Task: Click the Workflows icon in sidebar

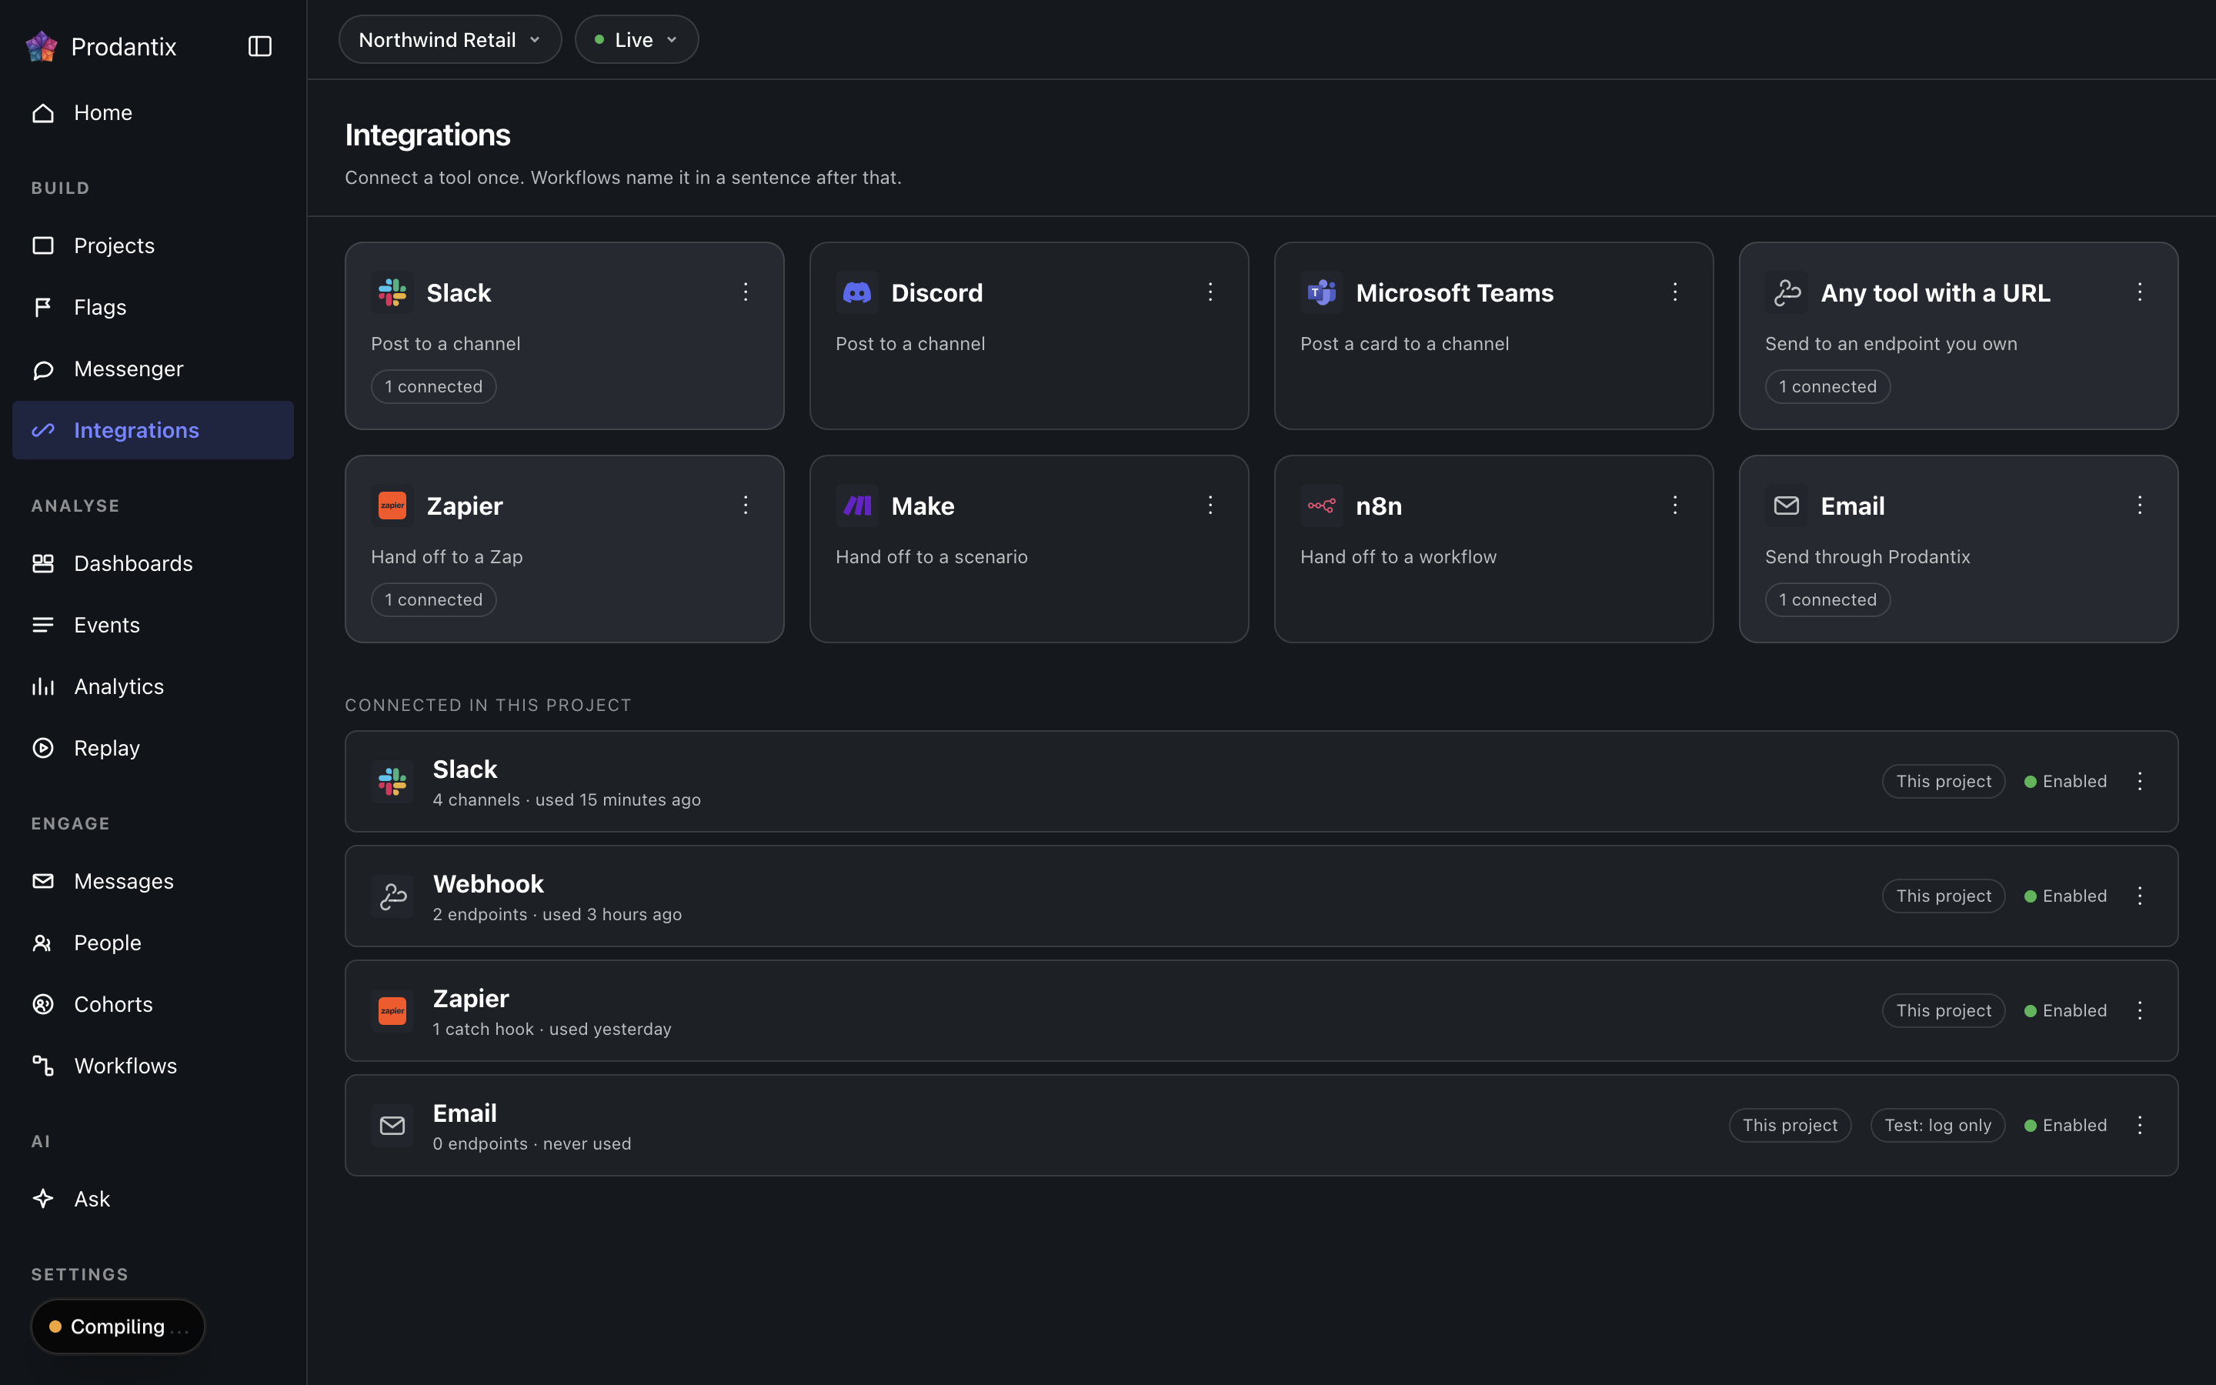Action: pos(43,1066)
